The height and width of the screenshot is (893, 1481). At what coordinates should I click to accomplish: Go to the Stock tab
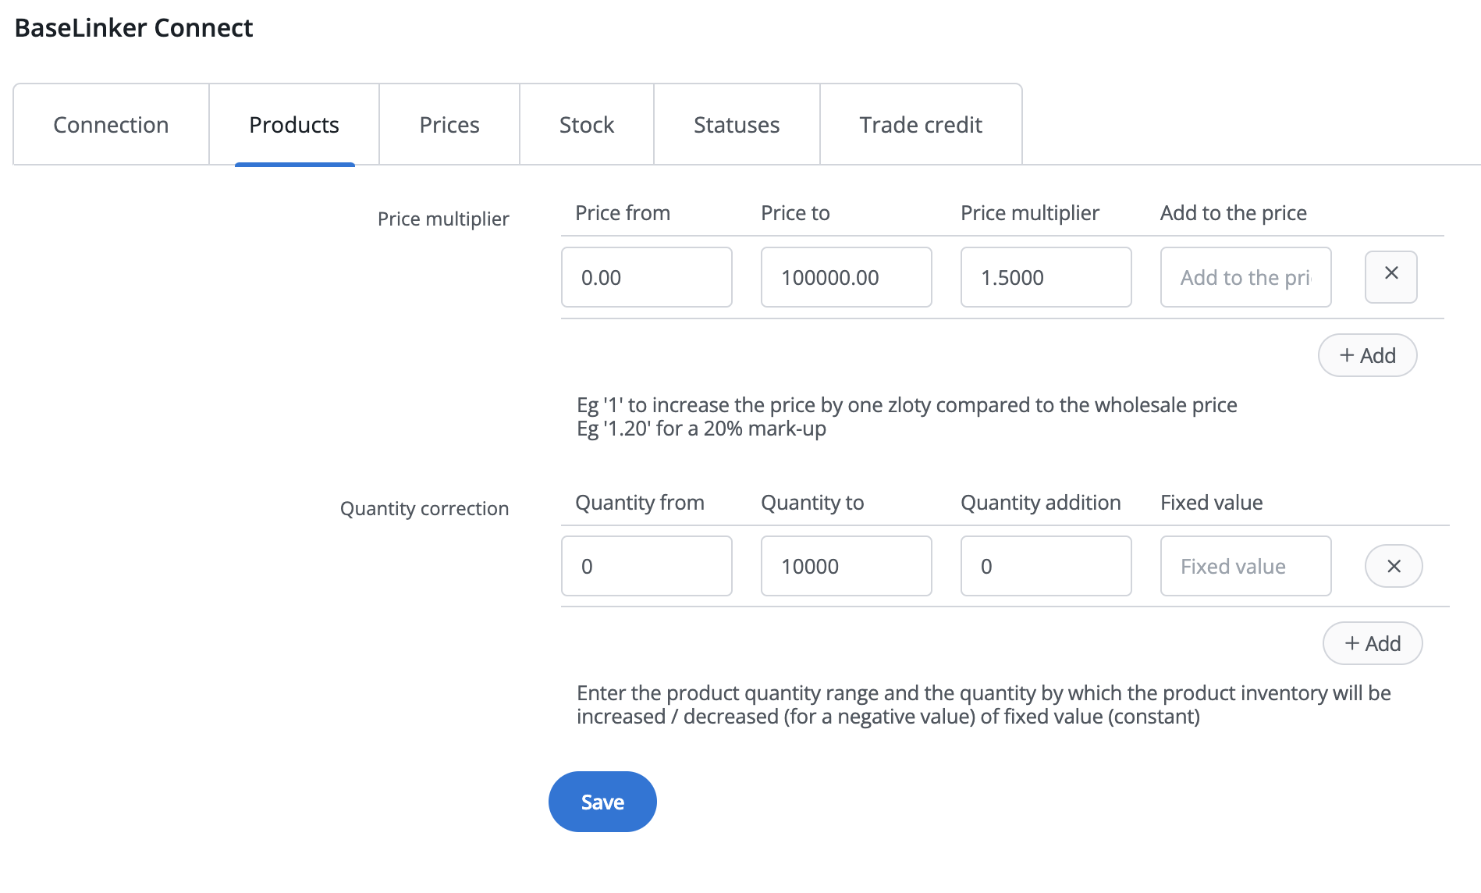pyautogui.click(x=586, y=125)
